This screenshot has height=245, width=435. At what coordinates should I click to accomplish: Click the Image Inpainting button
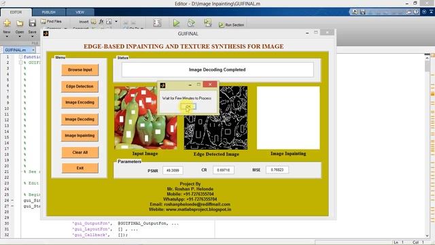pos(80,135)
